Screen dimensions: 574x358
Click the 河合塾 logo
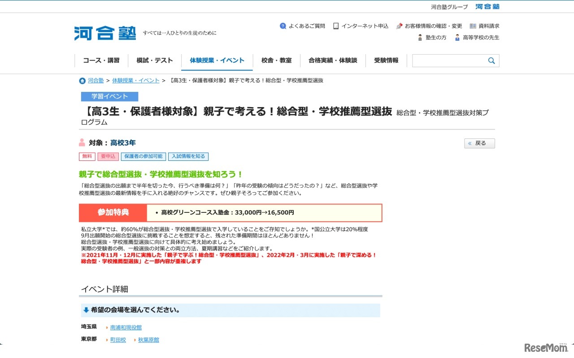click(104, 33)
